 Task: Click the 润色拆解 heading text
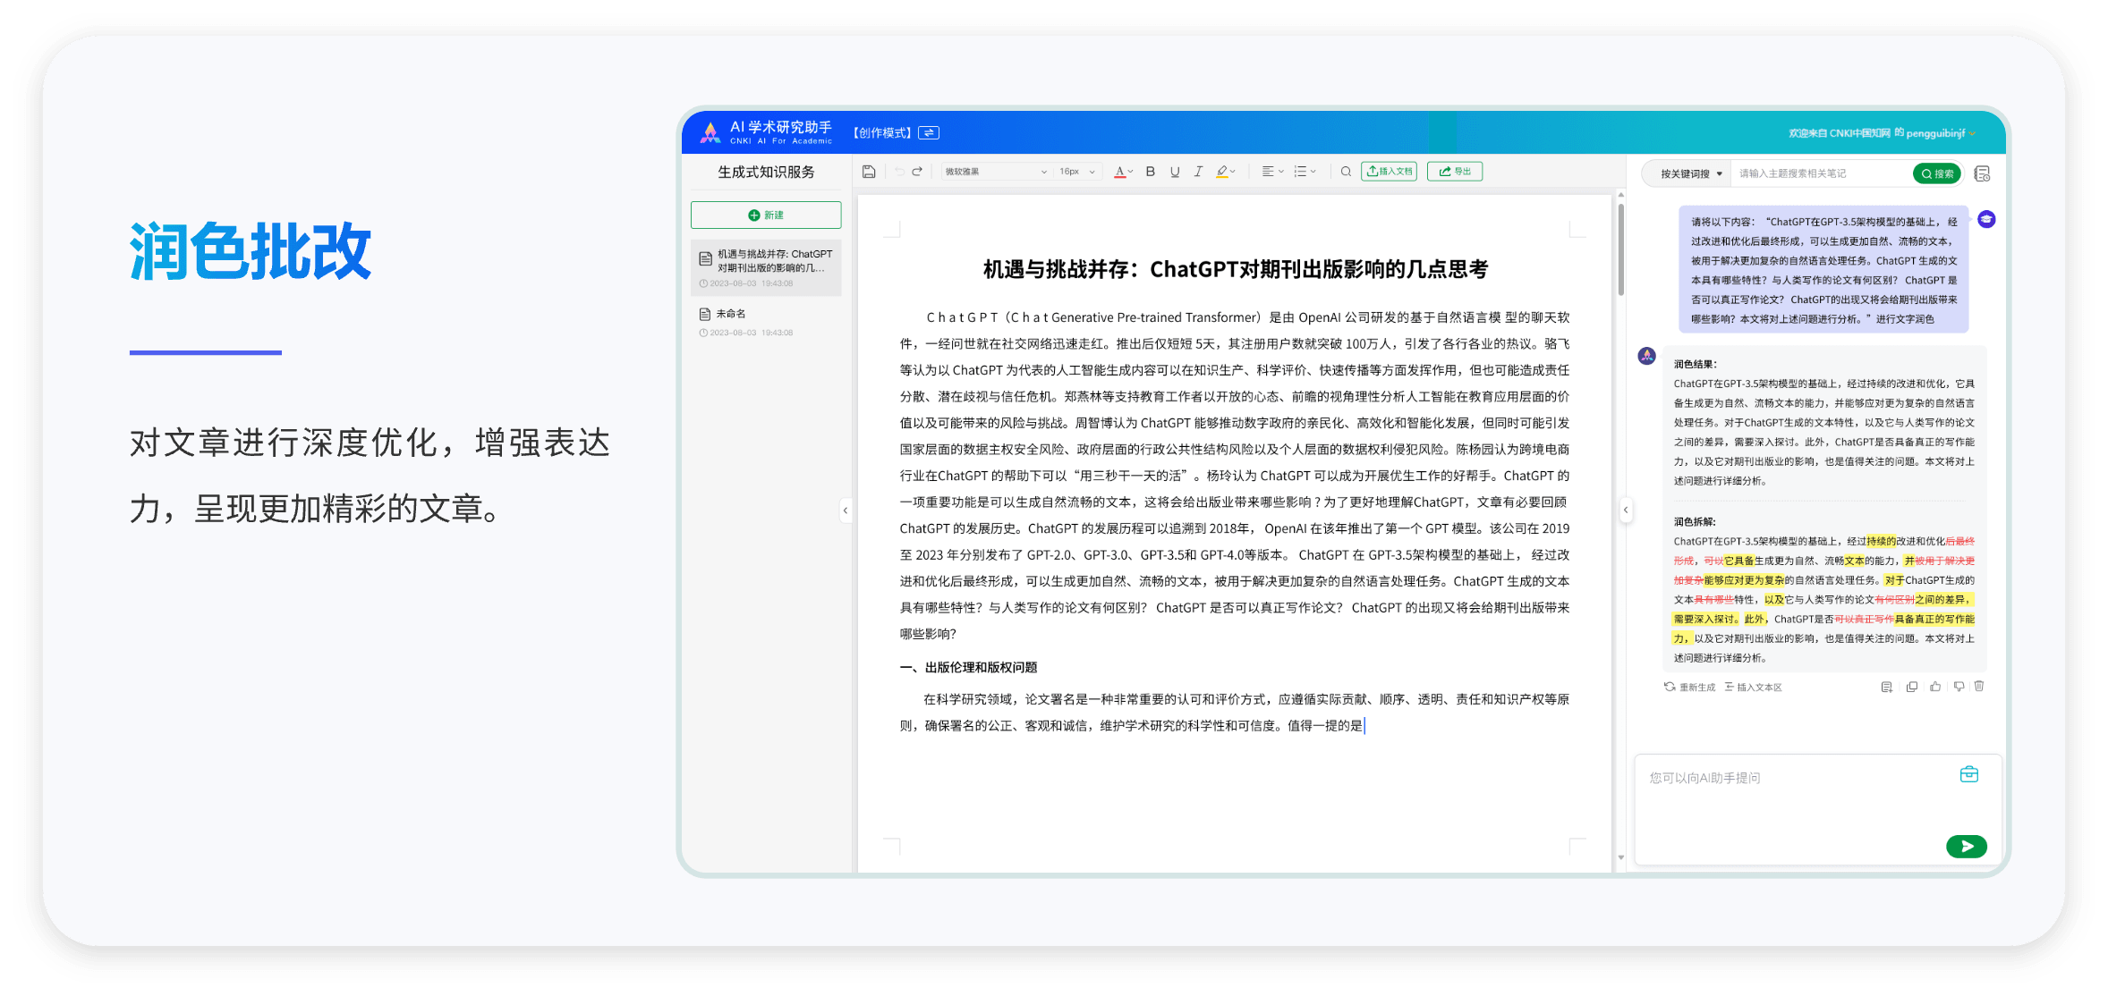tap(1695, 521)
